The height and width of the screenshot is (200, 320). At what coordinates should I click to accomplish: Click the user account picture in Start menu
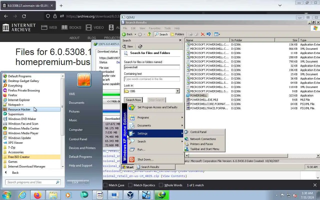coord(84,80)
